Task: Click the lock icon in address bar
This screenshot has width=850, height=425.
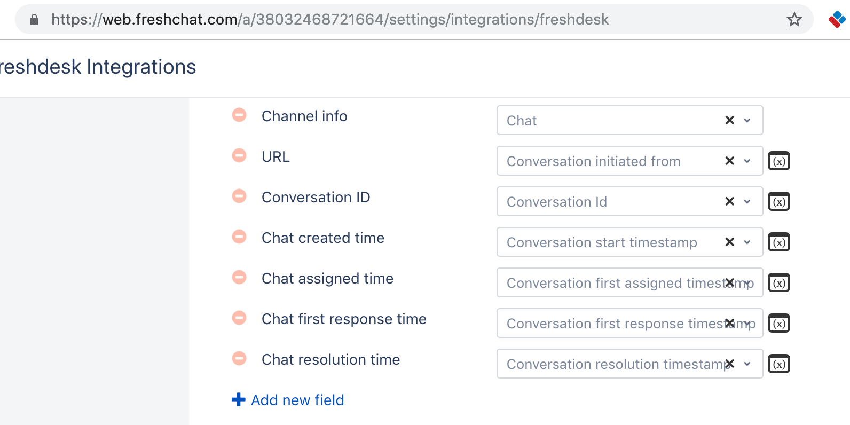Action: (34, 20)
